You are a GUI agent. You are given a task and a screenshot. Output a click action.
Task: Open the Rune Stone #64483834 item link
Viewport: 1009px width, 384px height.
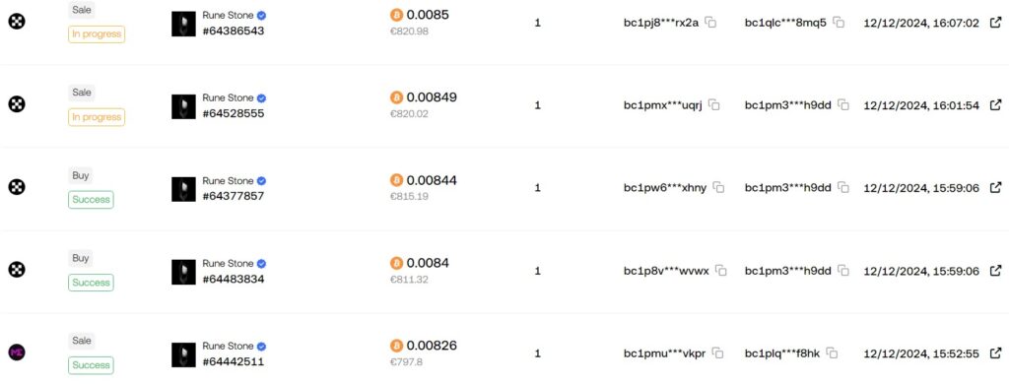[x=235, y=271]
